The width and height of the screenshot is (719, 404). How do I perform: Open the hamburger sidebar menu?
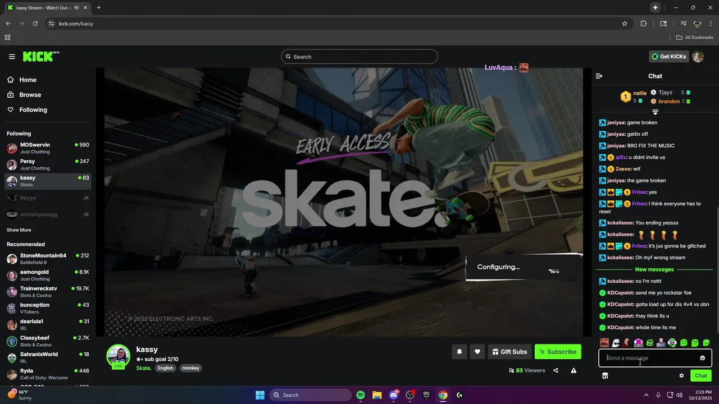[12, 57]
